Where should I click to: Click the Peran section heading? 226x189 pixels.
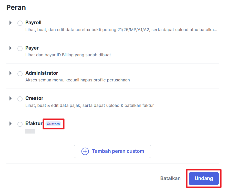[16, 7]
